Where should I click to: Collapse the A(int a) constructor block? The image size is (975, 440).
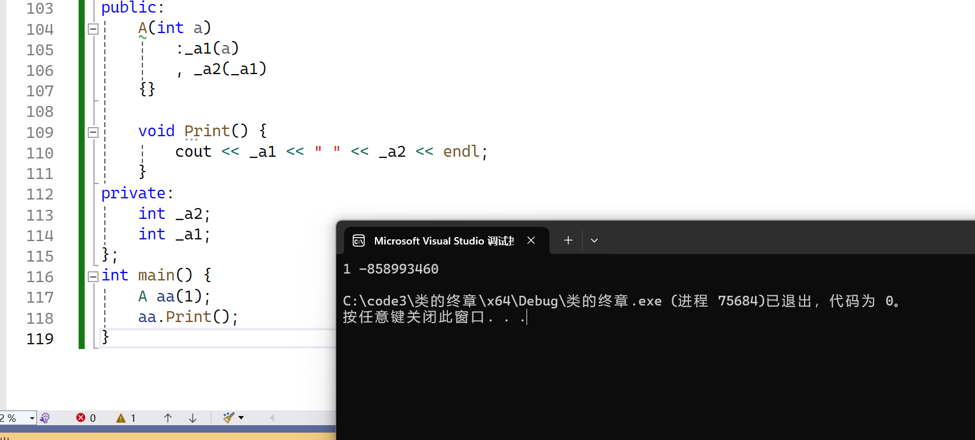tap(93, 28)
